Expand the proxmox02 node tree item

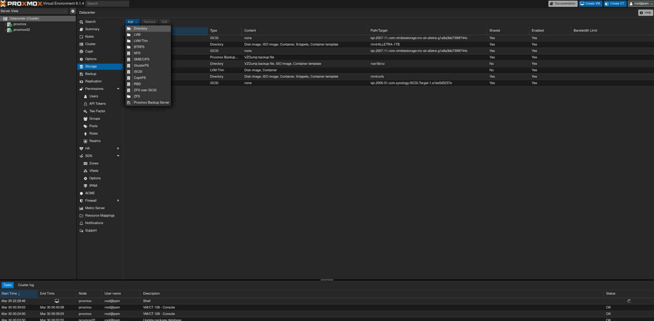pos(6,30)
